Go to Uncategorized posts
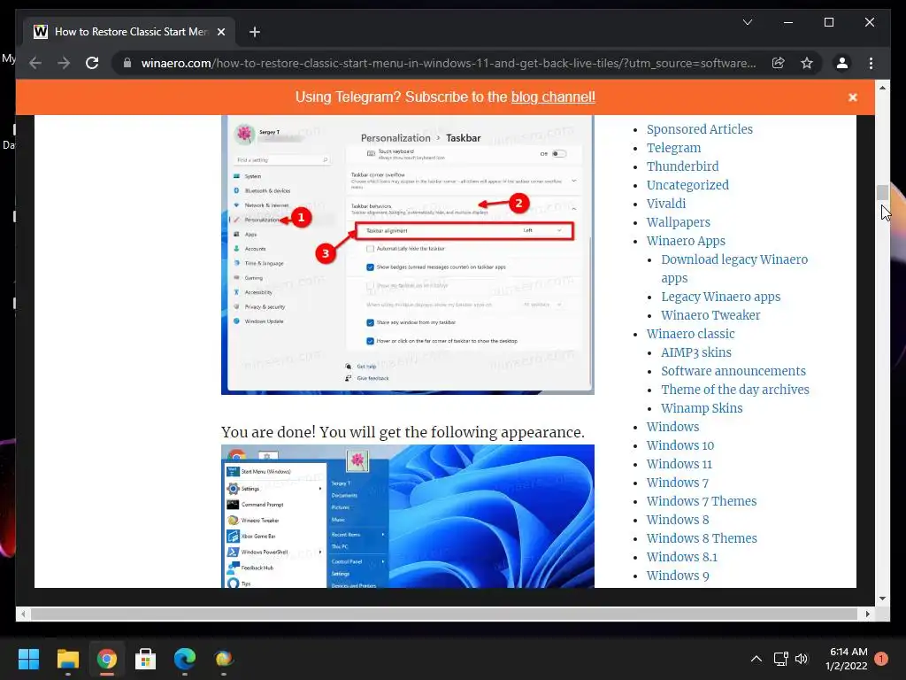 [687, 185]
